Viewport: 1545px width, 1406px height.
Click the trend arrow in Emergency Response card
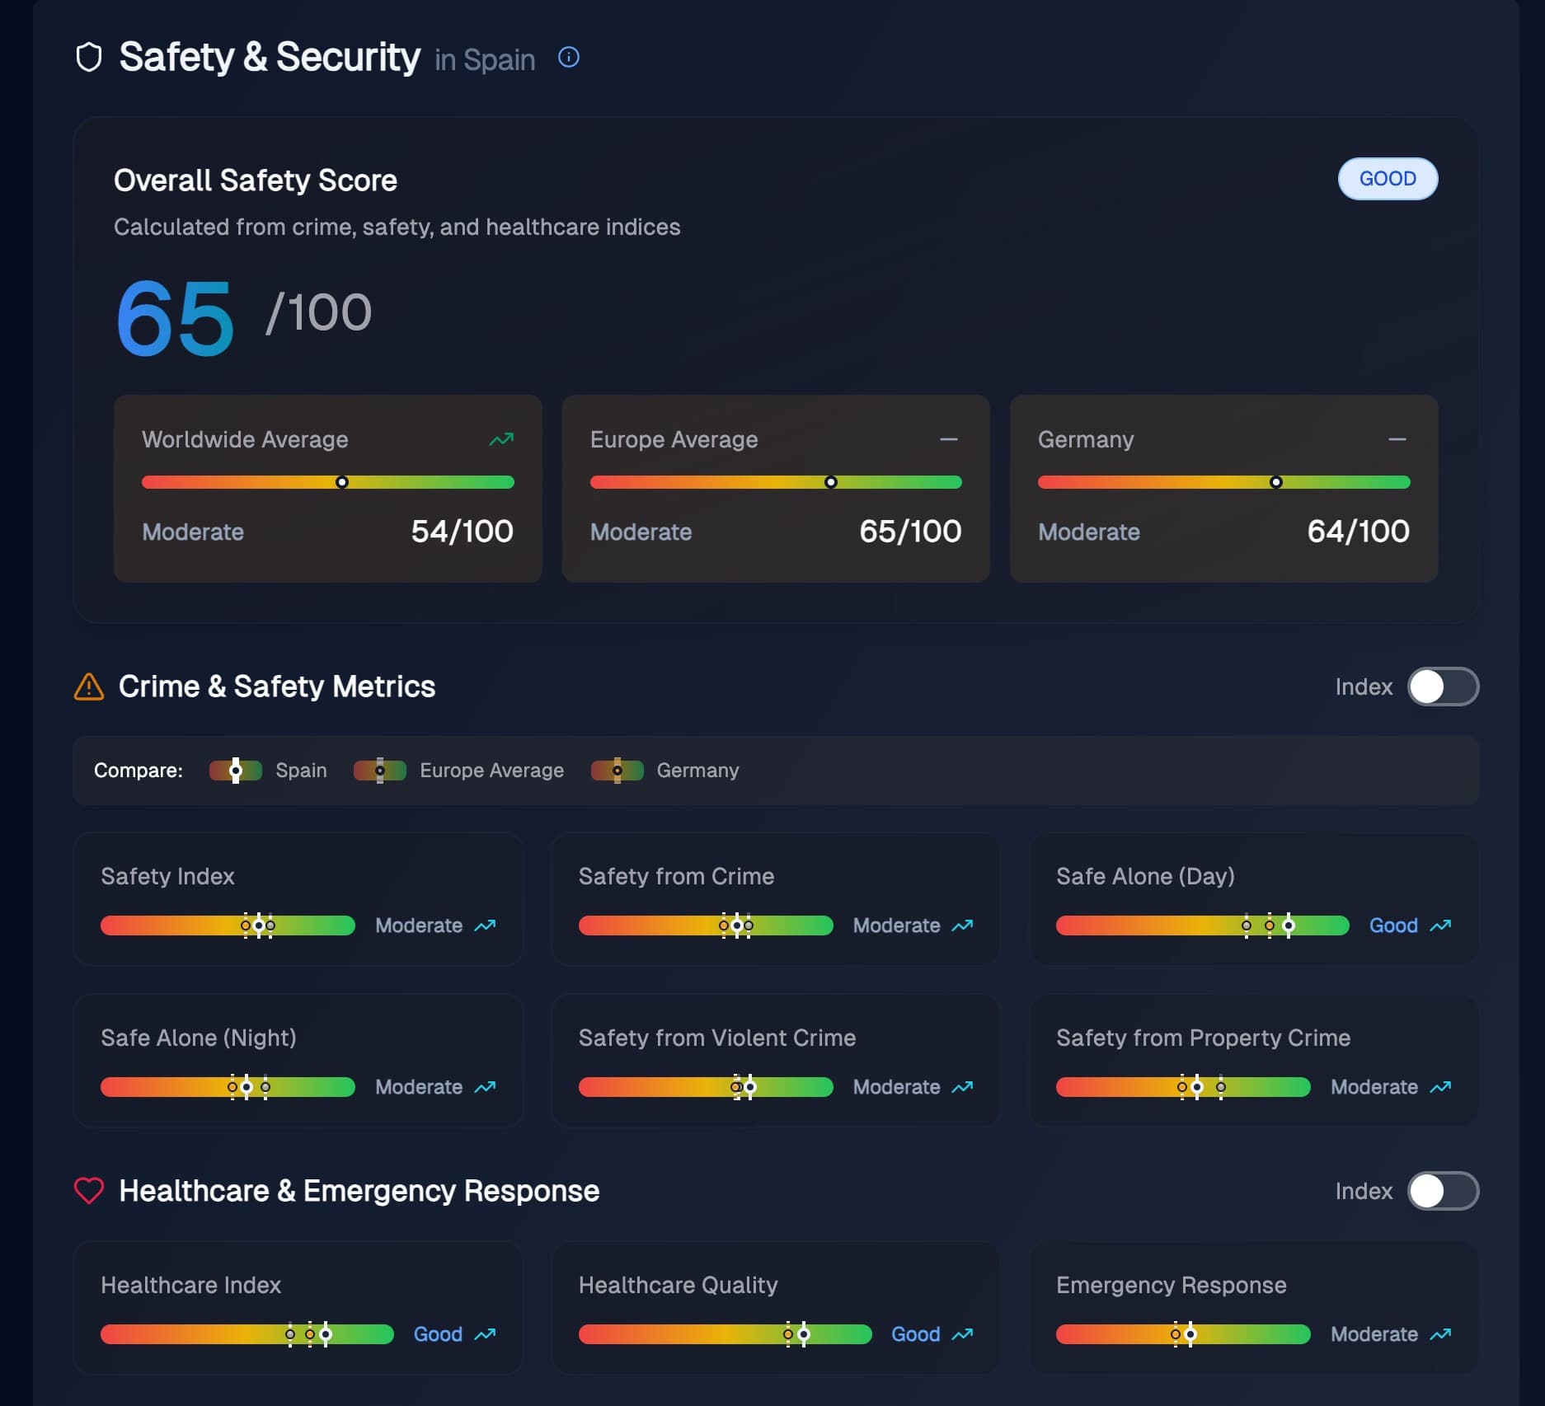1440,1334
